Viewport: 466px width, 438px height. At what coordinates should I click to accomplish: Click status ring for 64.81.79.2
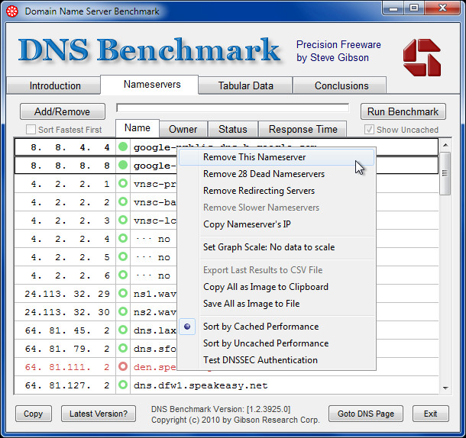(123, 348)
